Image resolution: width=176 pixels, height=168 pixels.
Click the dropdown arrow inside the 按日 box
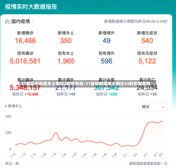click(x=163, y=107)
